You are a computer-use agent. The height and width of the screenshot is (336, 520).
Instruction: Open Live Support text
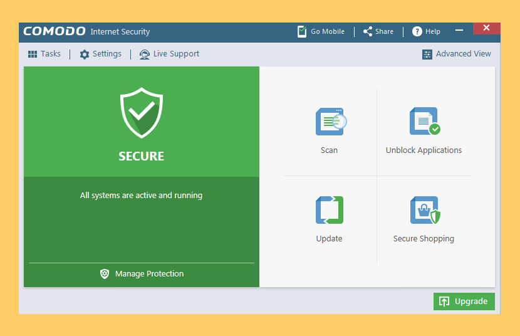(176, 54)
